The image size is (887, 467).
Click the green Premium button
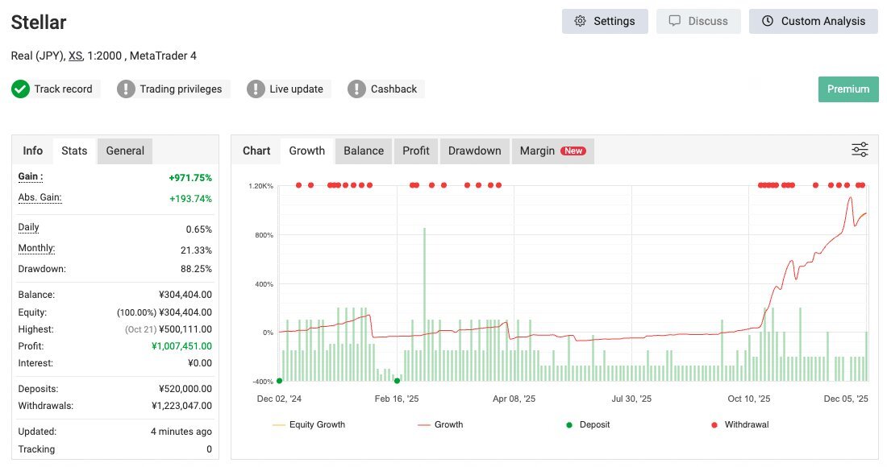847,89
